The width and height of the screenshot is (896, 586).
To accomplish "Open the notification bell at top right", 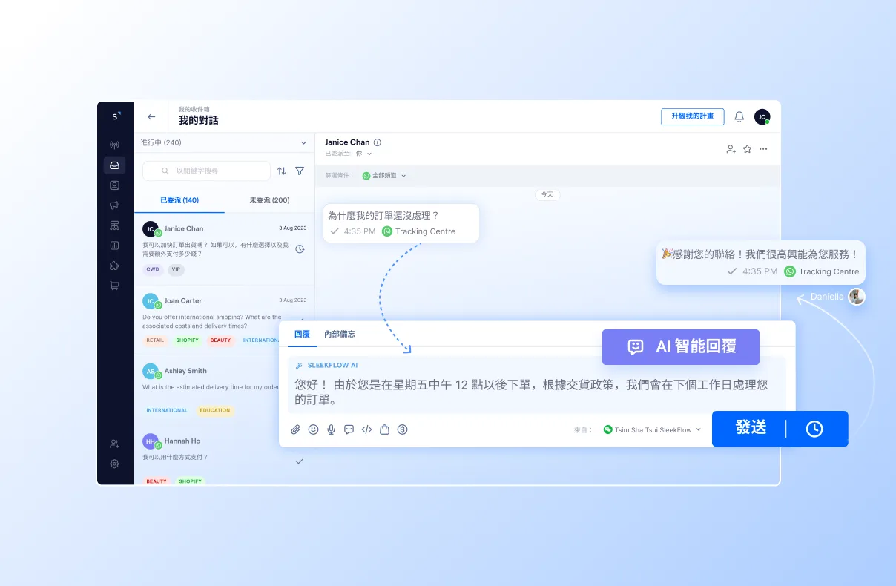I will tap(739, 116).
